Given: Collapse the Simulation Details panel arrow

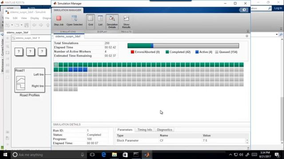Looking at the screenshot, I should (248, 148).
